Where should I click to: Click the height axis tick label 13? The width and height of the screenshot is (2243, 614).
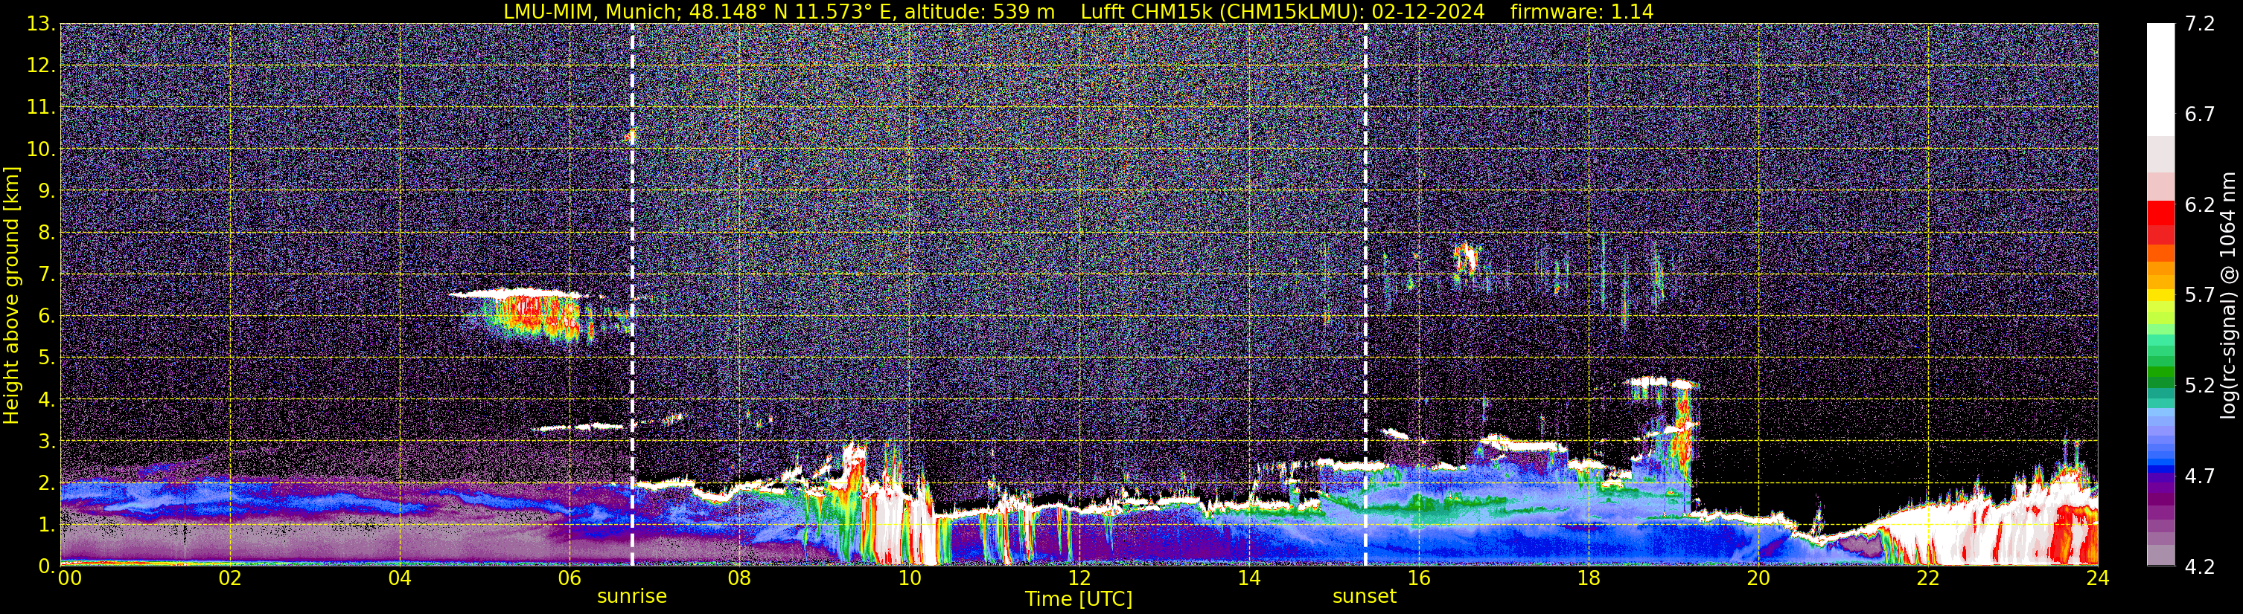[x=41, y=25]
